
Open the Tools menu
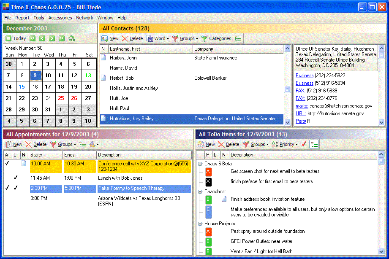39,18
